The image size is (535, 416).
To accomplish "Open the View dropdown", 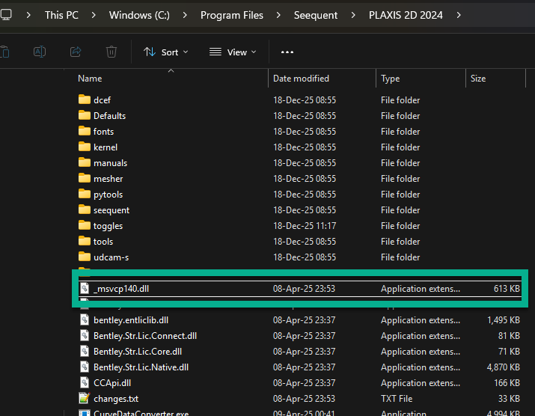I will pyautogui.click(x=233, y=52).
